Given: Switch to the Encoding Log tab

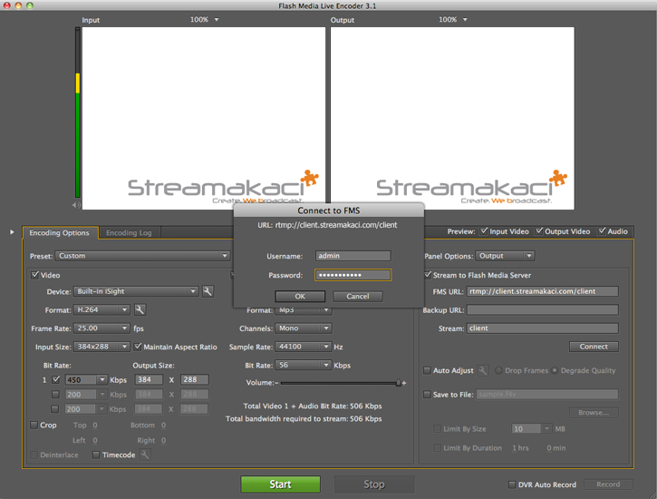Looking at the screenshot, I should [x=129, y=233].
